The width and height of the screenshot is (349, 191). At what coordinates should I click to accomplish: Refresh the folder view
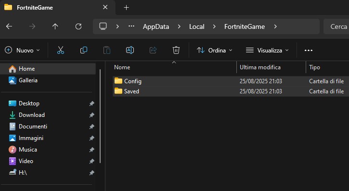(x=78, y=26)
